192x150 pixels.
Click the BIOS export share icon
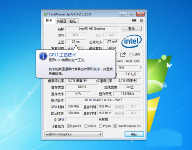(x=123, y=54)
